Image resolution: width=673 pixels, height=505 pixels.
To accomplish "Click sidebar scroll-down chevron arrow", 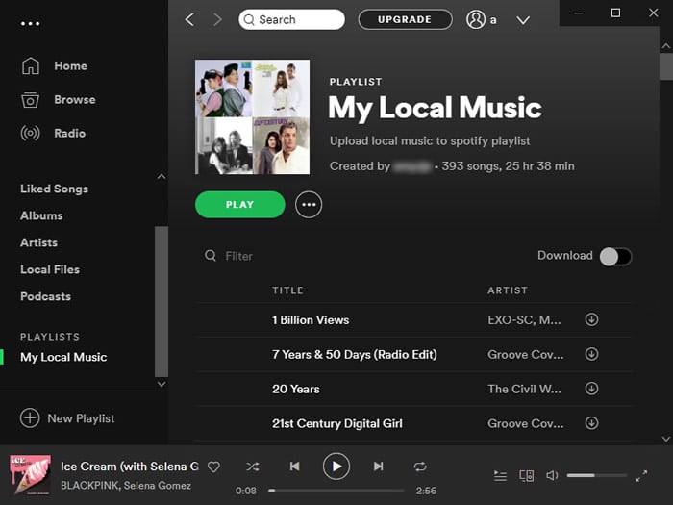I will point(162,384).
